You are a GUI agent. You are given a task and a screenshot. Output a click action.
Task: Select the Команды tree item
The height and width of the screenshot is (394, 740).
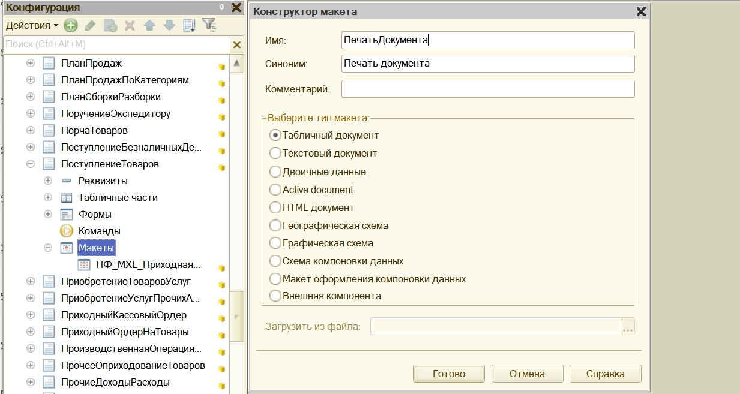pos(99,231)
